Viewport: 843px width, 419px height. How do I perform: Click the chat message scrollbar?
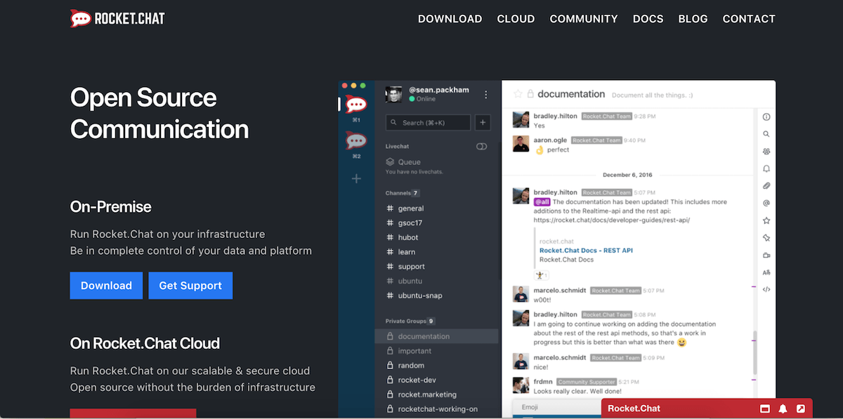755,353
